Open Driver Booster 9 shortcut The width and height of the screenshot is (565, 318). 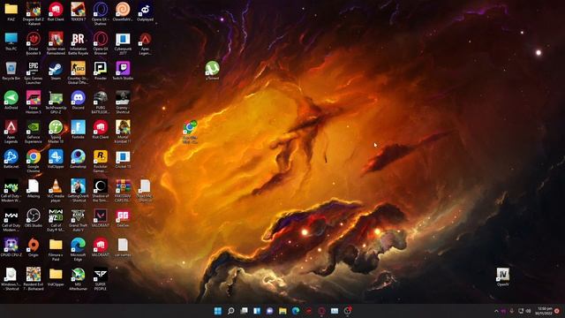34,43
